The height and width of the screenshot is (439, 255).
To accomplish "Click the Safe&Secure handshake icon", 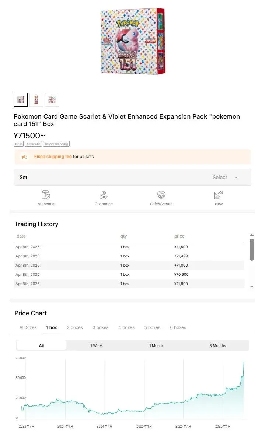I will [x=161, y=195].
